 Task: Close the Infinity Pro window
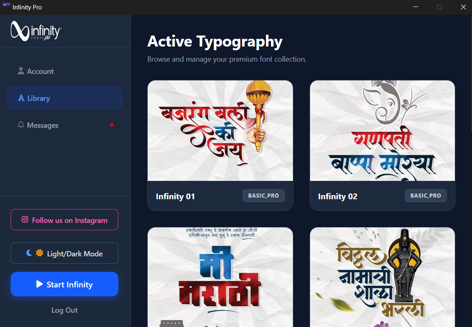pyautogui.click(x=463, y=7)
